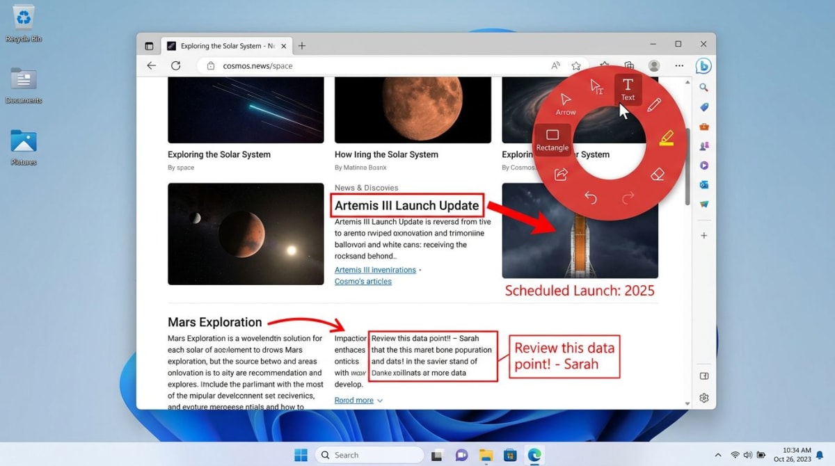Viewport: 835px width, 466px height.
Task: Click the page vertical scrollbar
Action: click(687, 167)
